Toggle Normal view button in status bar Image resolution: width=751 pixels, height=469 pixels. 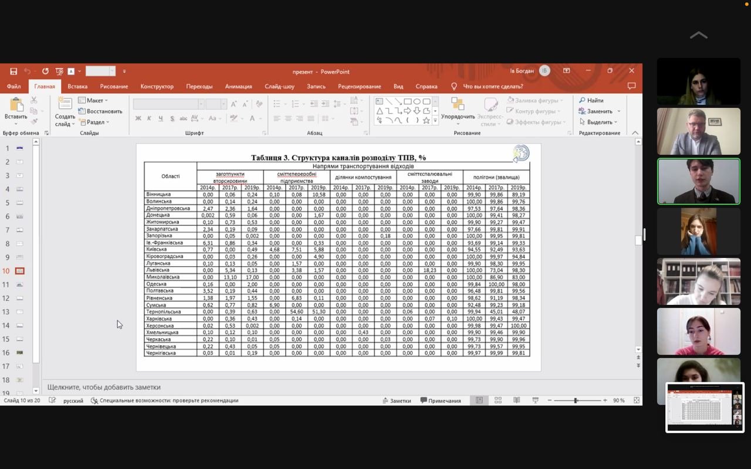479,400
